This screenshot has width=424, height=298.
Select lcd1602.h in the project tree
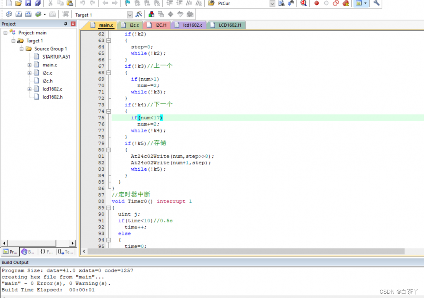point(52,97)
